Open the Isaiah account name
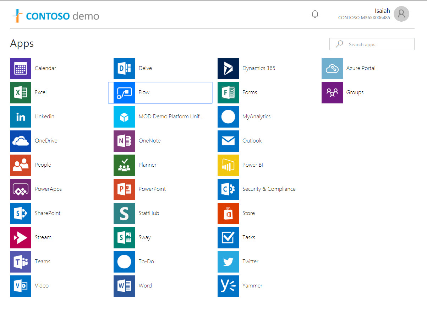 pos(382,11)
